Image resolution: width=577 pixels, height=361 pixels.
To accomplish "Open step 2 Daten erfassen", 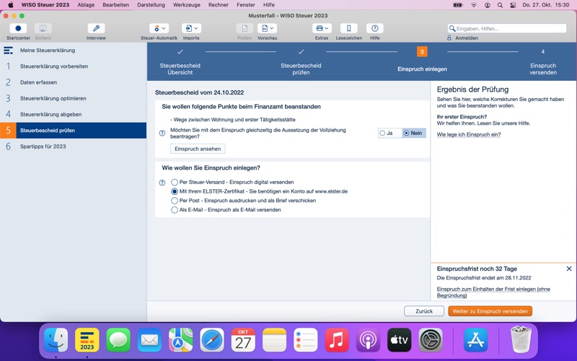I will click(74, 82).
